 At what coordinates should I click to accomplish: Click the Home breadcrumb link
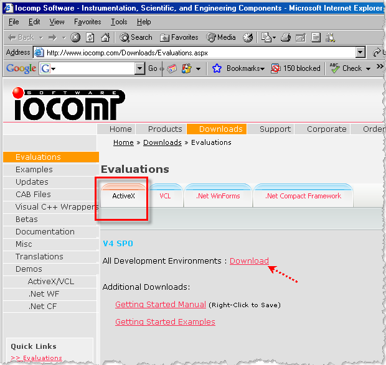coord(123,142)
